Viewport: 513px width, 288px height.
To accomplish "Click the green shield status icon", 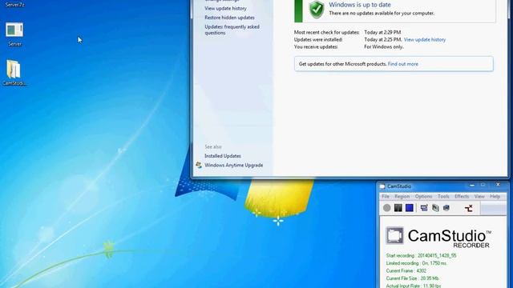I will point(317,9).
